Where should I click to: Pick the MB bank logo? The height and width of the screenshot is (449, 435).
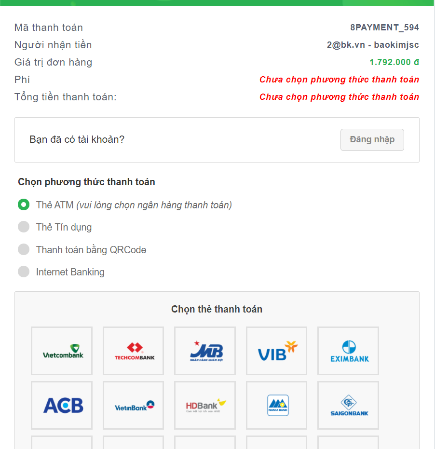point(205,351)
